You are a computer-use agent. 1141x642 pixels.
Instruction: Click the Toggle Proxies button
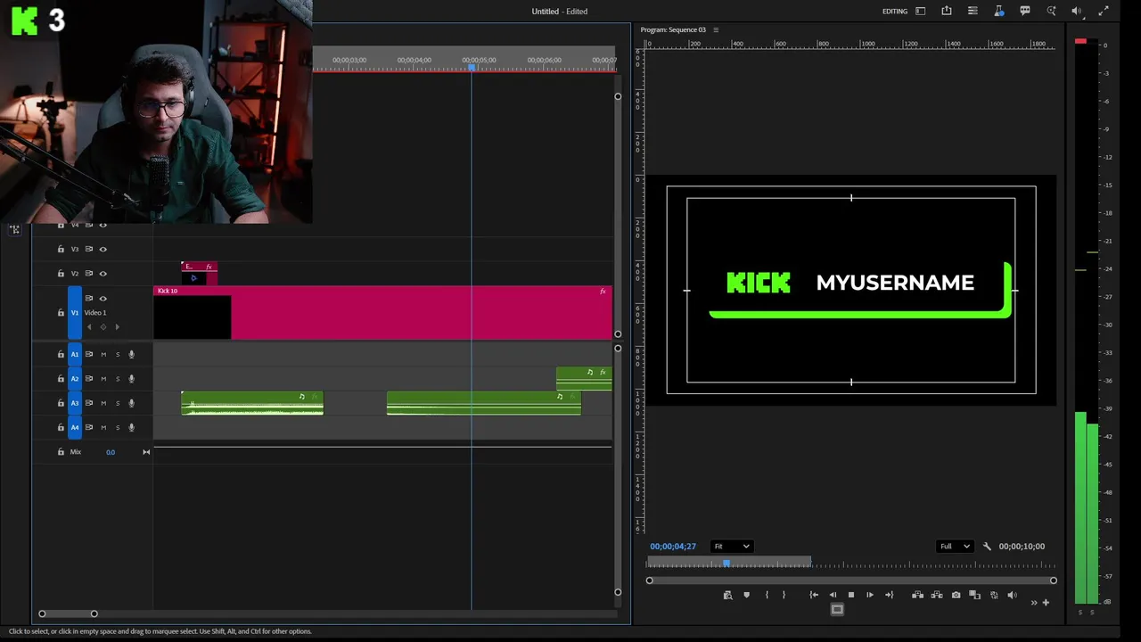(x=994, y=595)
